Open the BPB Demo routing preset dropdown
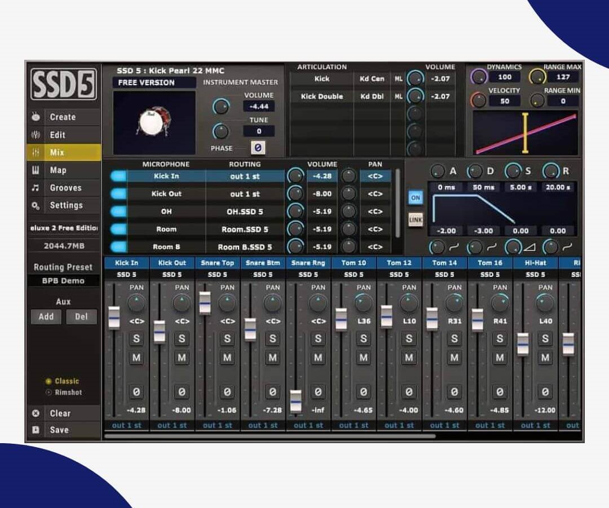 pyautogui.click(x=63, y=281)
